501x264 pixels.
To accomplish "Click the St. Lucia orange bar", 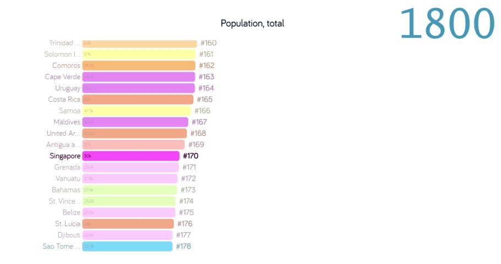I will pyautogui.click(x=128, y=224).
